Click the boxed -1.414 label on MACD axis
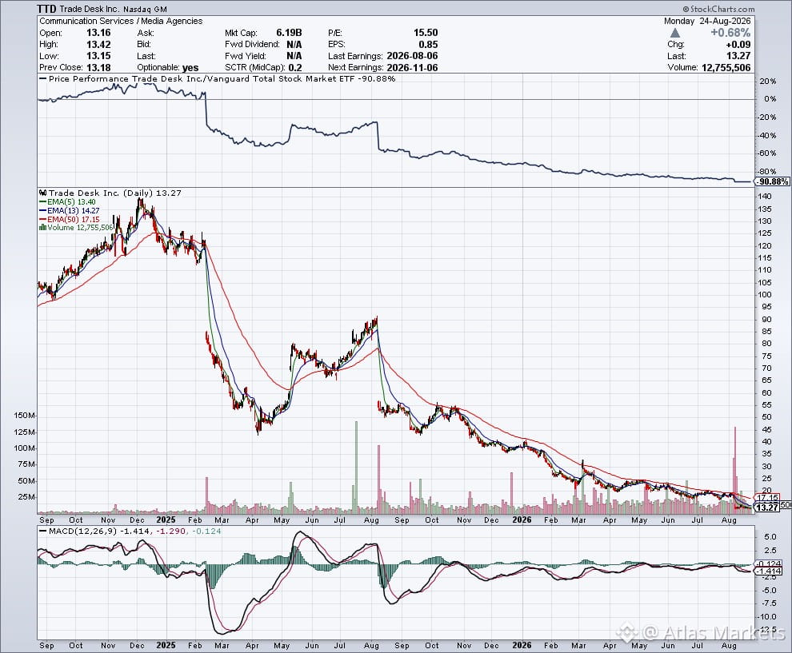 769,571
